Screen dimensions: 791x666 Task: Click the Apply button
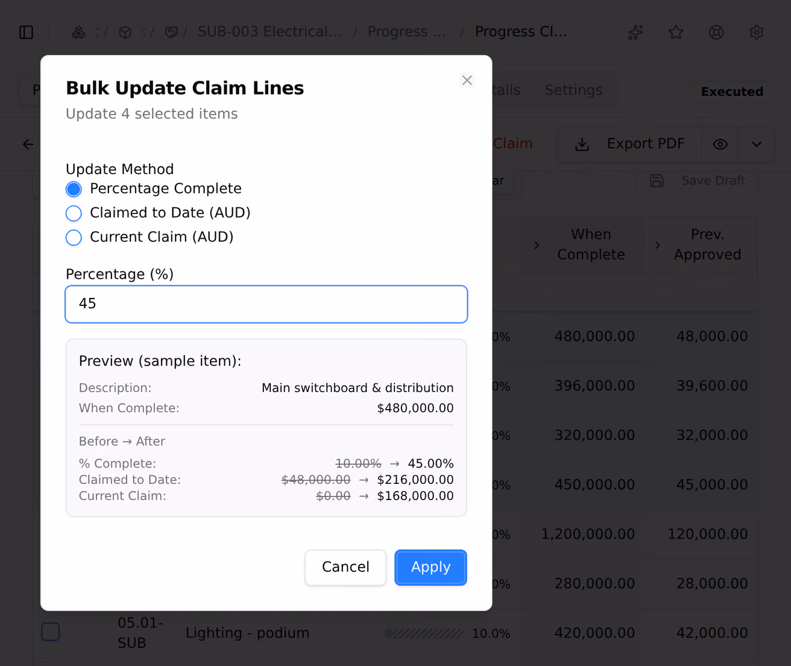pos(430,567)
